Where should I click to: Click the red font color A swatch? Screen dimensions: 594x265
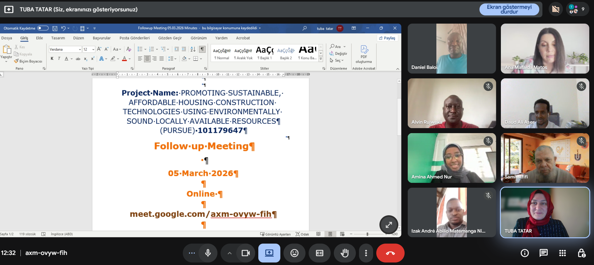pyautogui.click(x=125, y=59)
